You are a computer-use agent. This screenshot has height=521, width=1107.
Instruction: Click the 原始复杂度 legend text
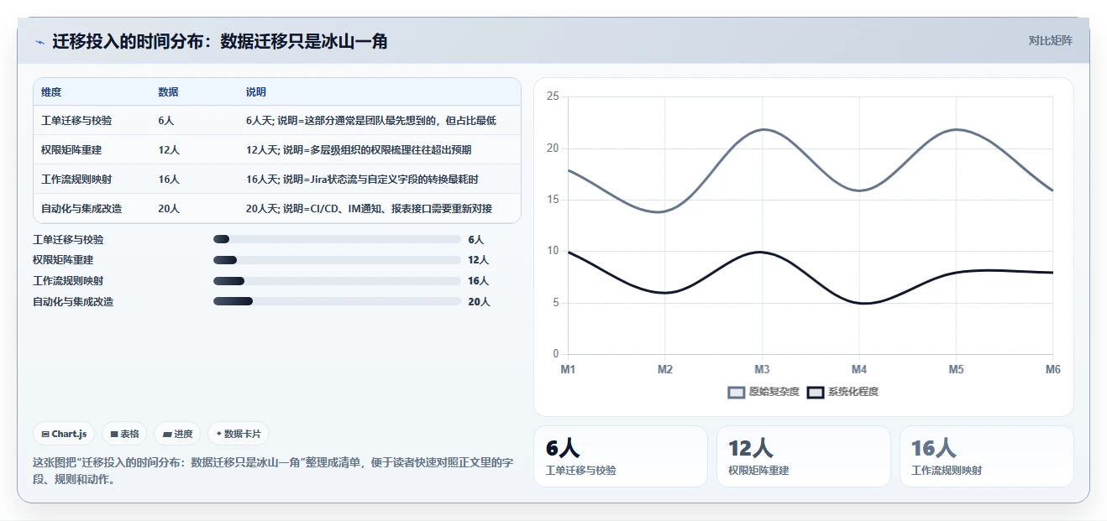[x=774, y=392]
